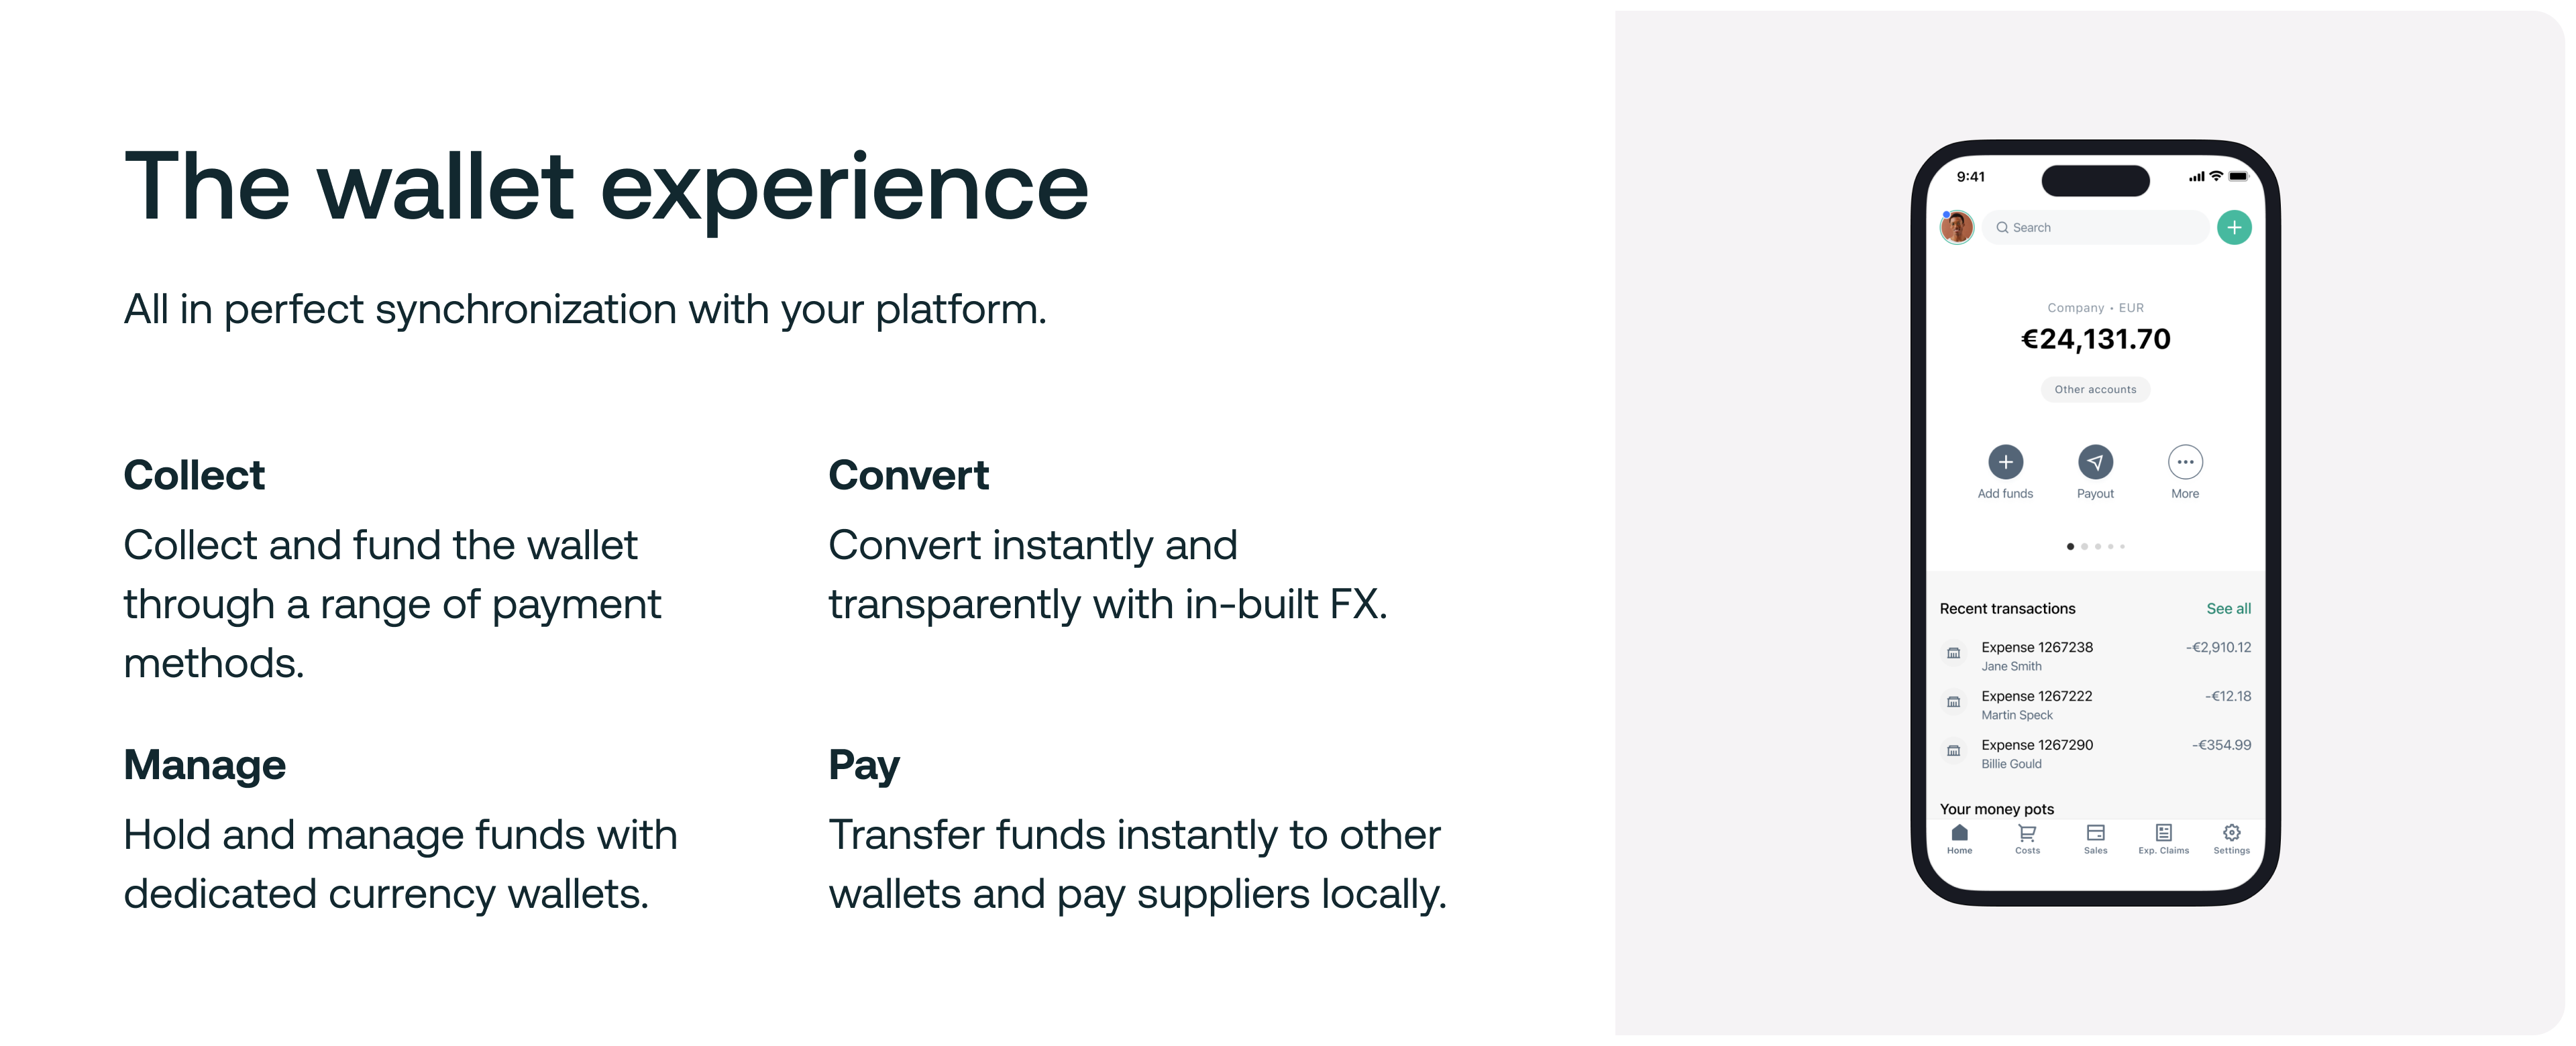This screenshot has width=2576, height=1046.
Task: Open the Costs cart icon
Action: click(2027, 833)
